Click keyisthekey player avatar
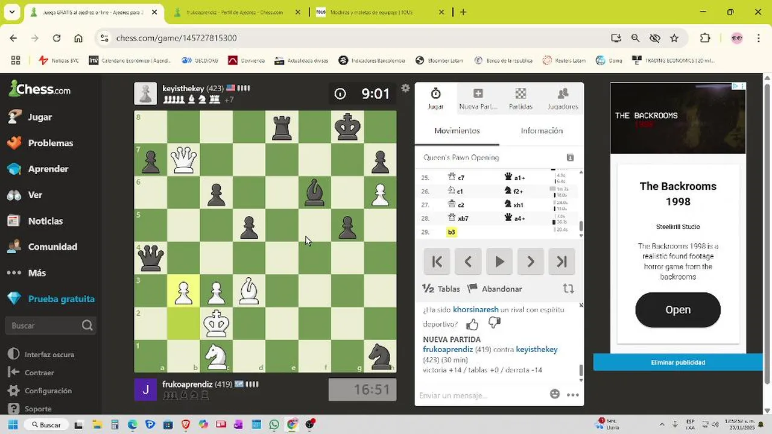The image size is (772, 434). point(145,93)
